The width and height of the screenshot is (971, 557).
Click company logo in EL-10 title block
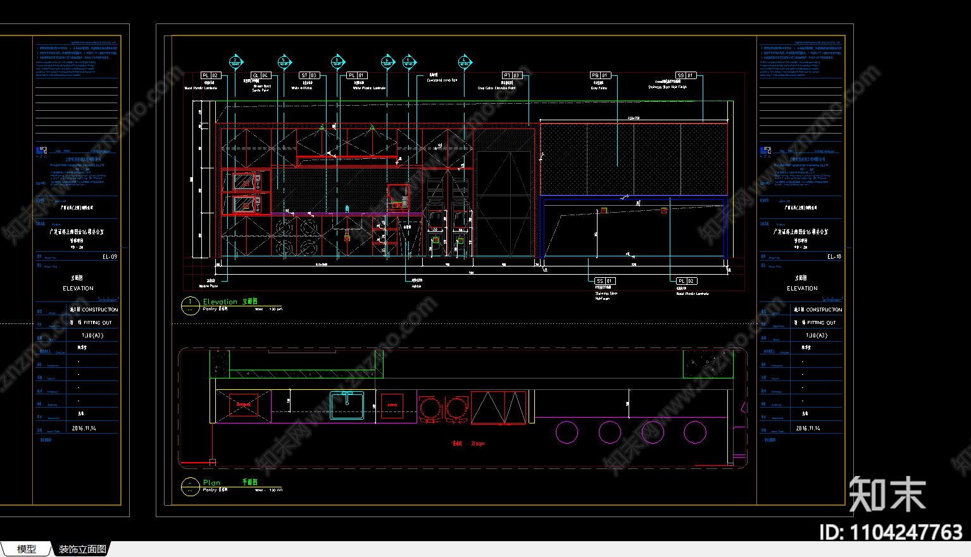click(x=766, y=151)
